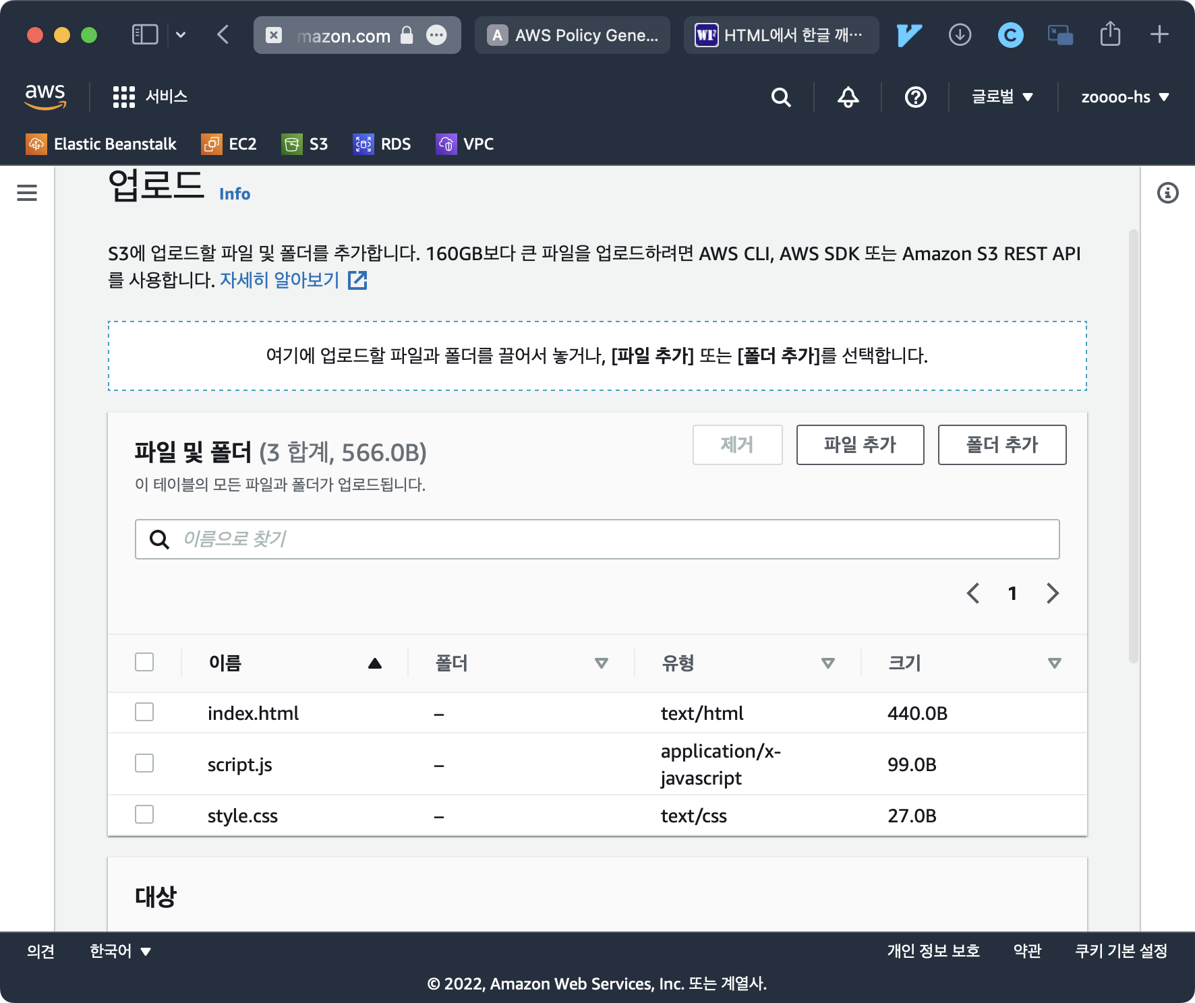Select the amazon.com browser tab
The image size is (1195, 1003).
(x=357, y=35)
